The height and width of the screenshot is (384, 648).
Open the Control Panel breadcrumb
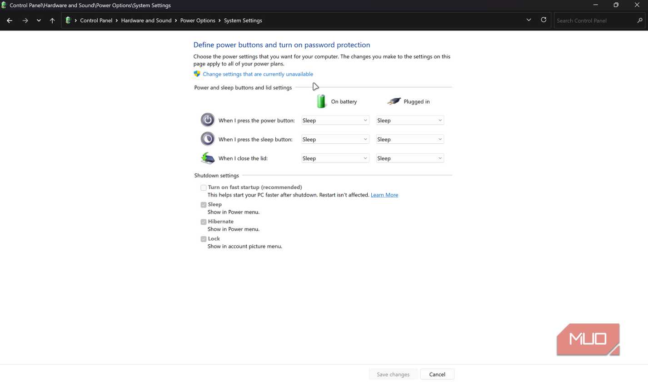point(96,20)
